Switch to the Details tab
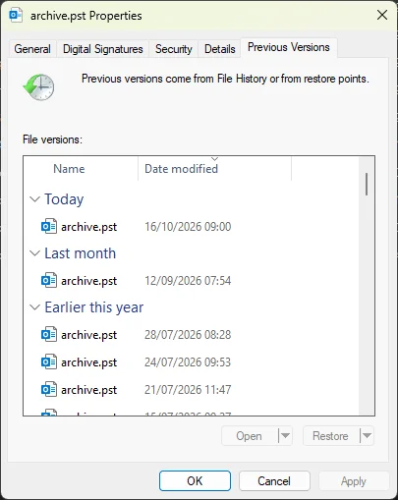The image size is (398, 500). (x=220, y=49)
